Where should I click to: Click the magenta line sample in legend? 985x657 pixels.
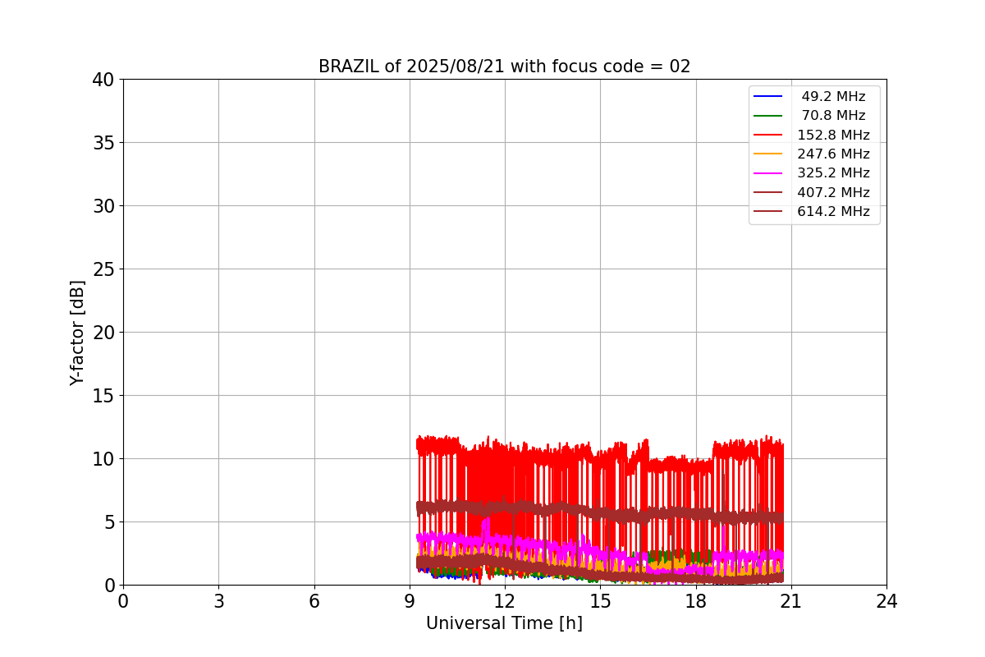point(768,173)
